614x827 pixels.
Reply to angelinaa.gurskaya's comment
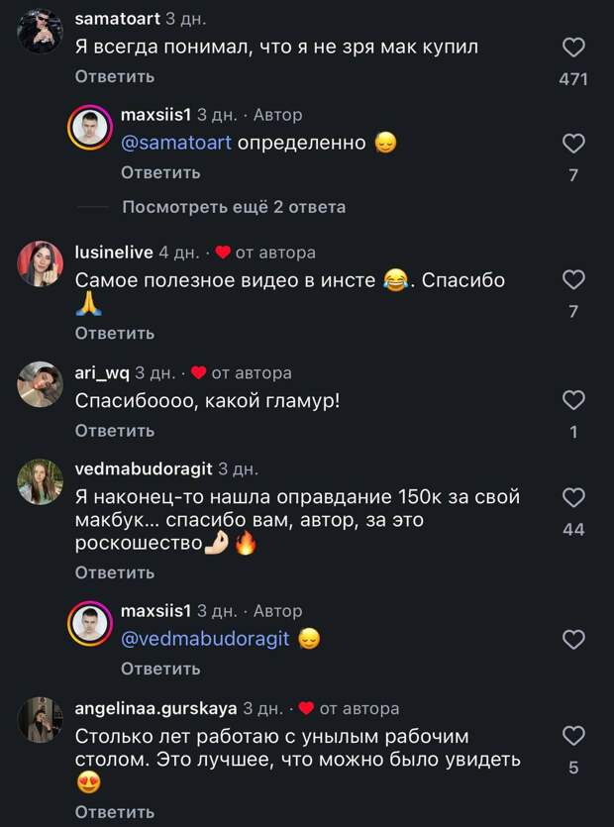115,812
